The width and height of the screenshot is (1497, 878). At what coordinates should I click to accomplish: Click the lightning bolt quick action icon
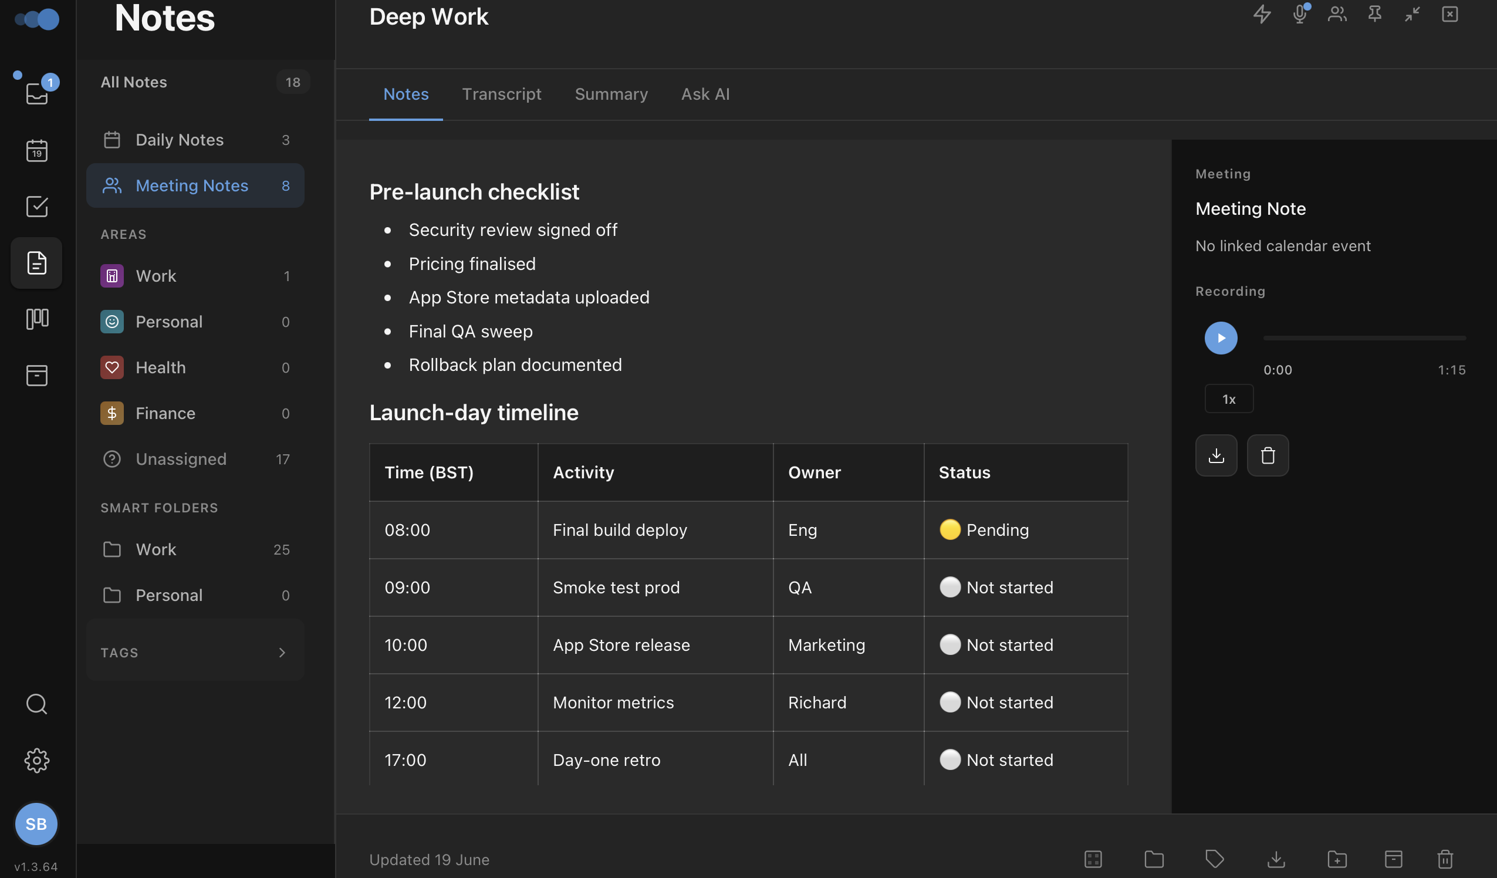pos(1262,13)
